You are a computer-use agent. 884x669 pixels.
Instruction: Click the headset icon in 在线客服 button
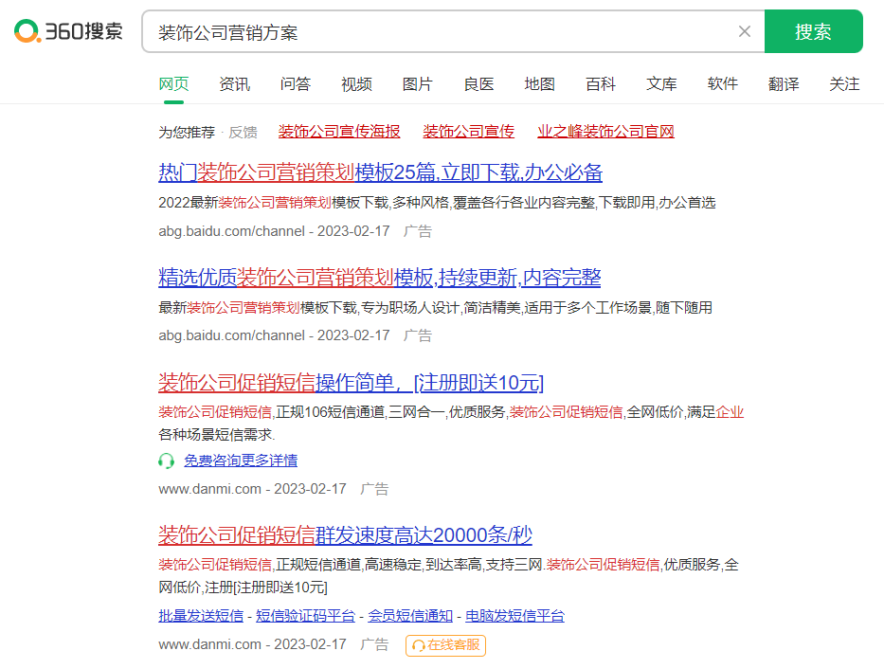tap(418, 645)
